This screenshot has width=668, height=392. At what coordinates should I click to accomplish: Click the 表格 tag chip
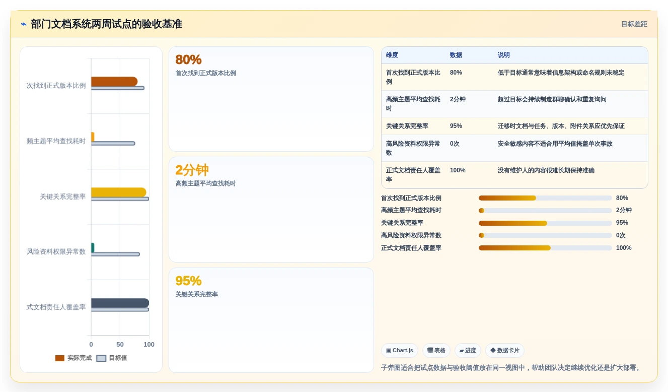point(436,351)
